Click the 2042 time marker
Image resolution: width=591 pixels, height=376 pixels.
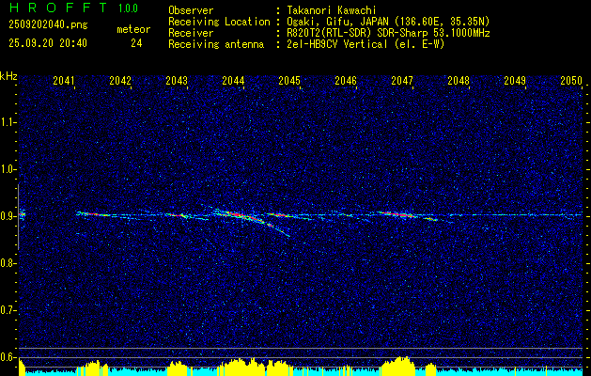click(120, 80)
